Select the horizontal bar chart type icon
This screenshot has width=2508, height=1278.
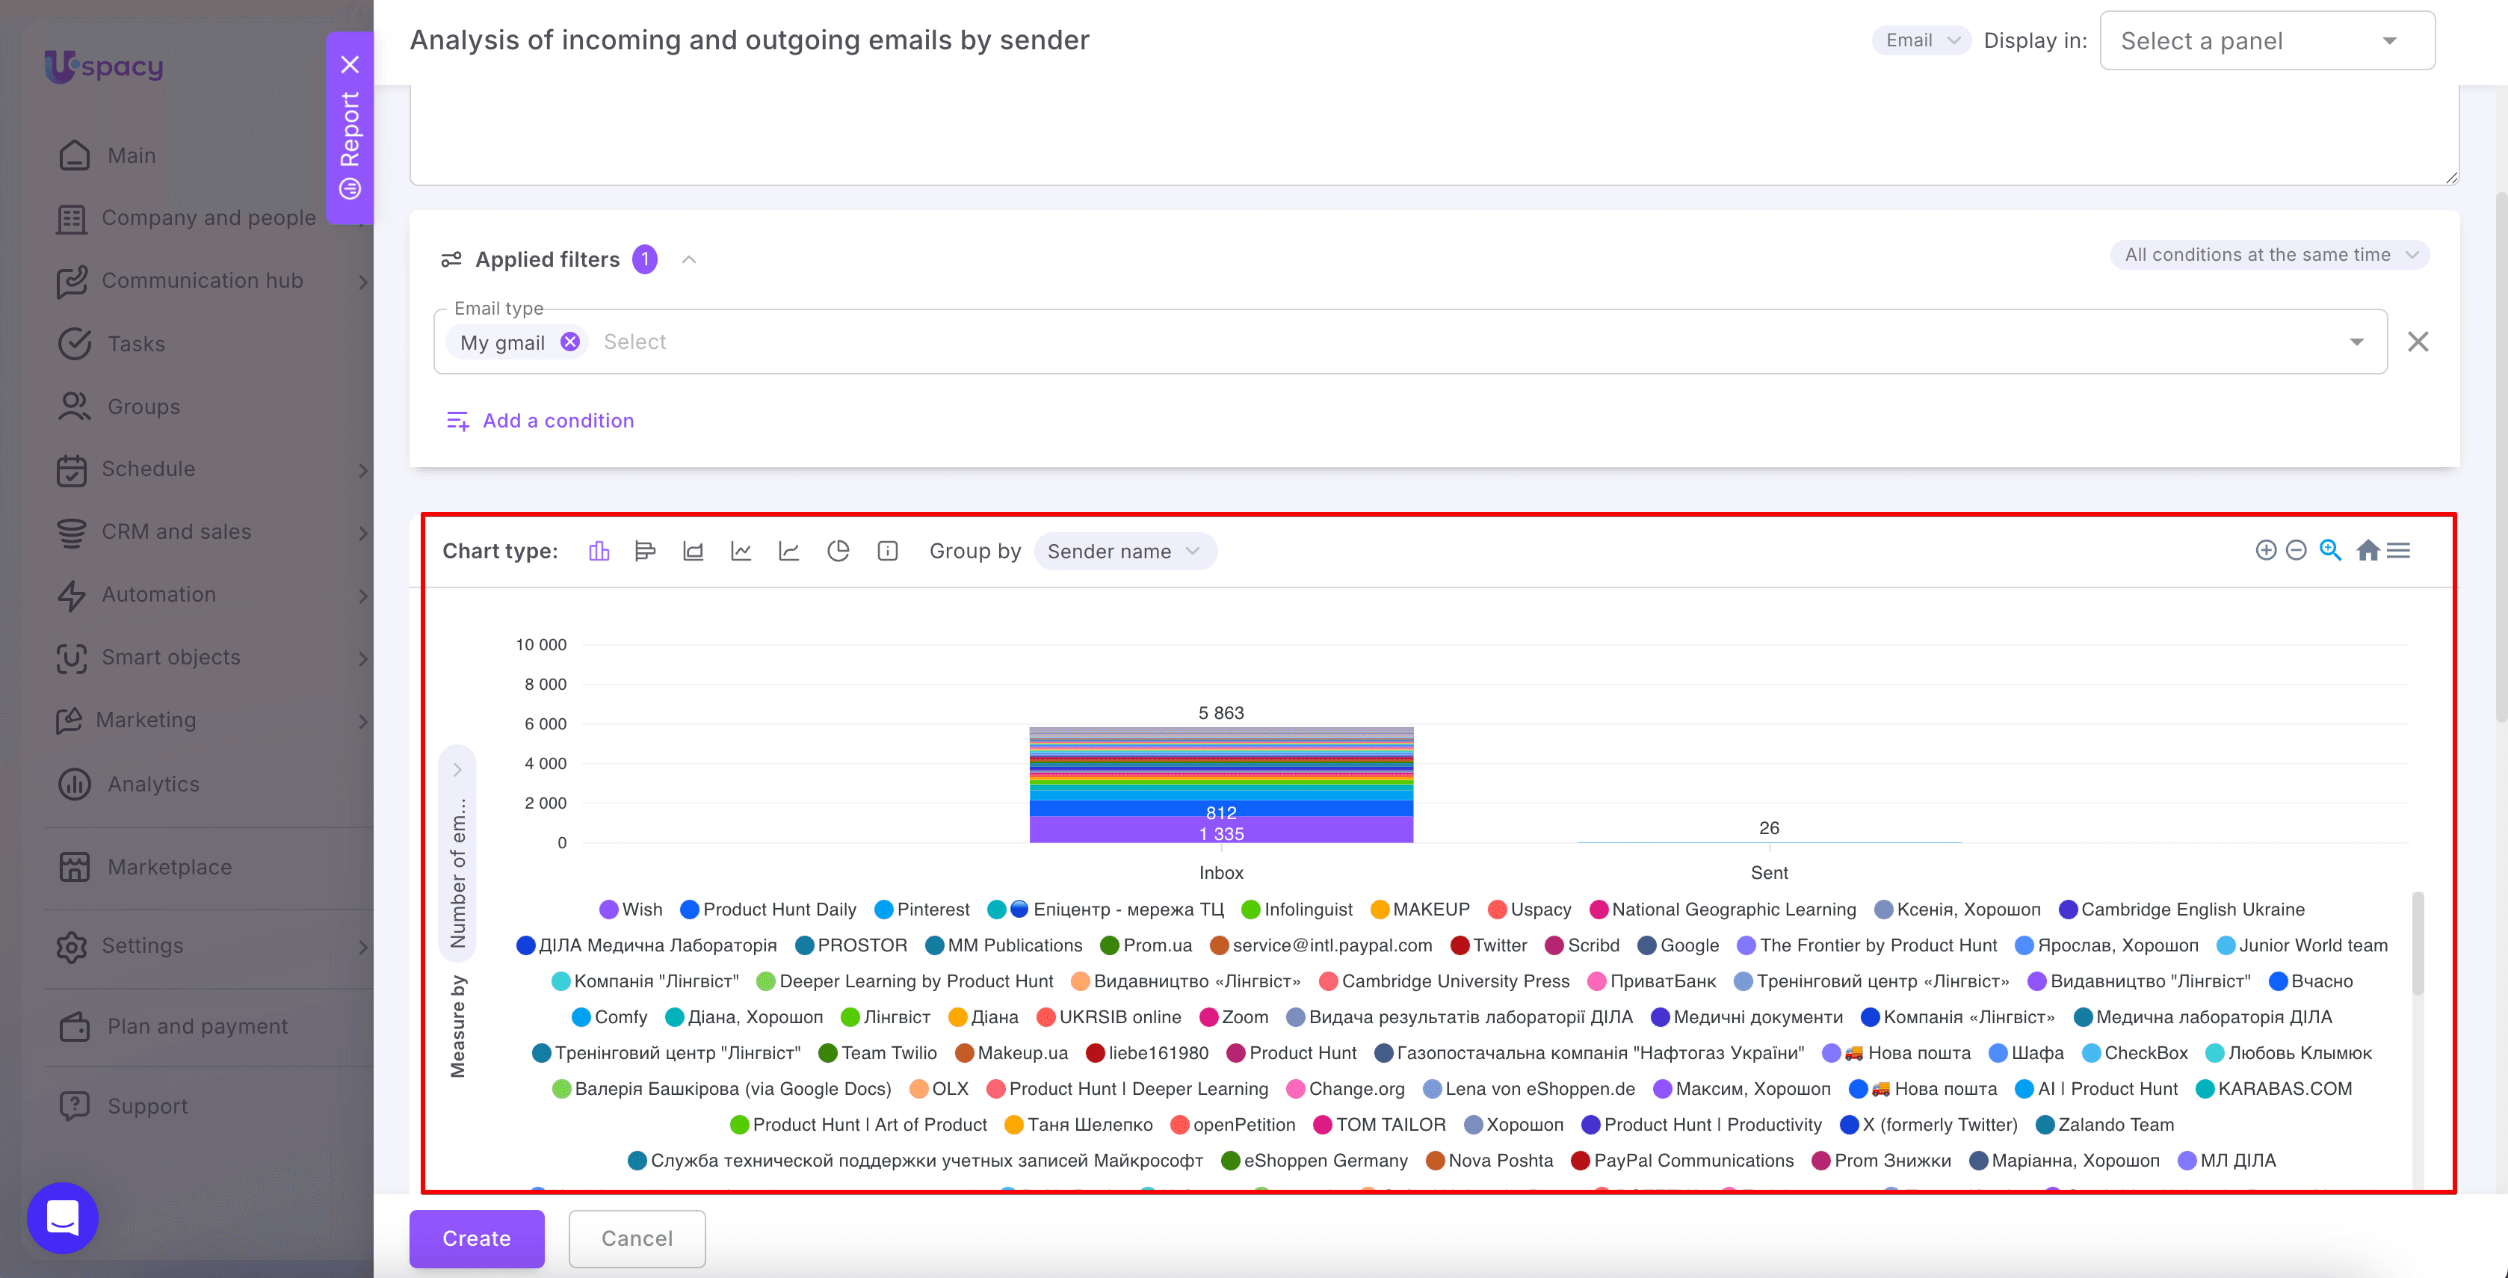644,551
